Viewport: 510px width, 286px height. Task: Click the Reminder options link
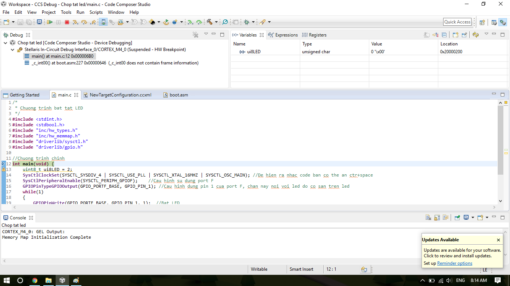pos(454,263)
